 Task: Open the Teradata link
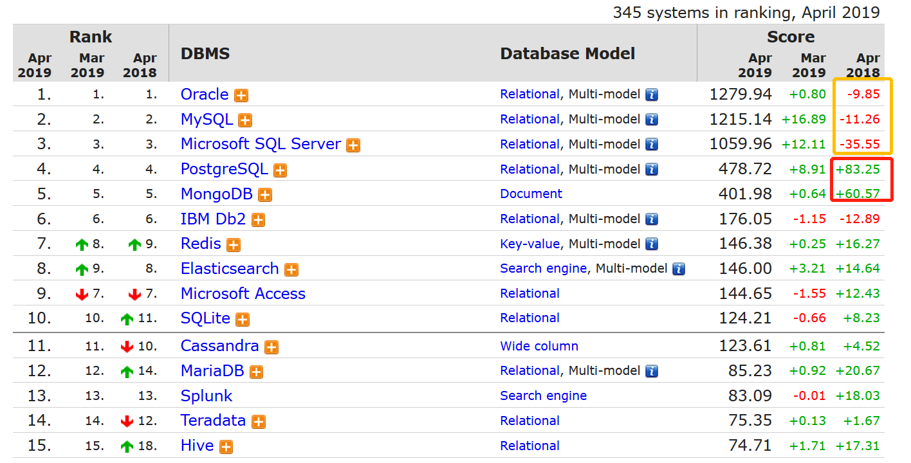(213, 421)
